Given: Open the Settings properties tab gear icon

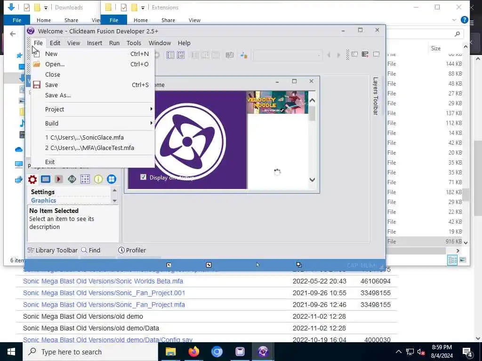Looking at the screenshot, I should pyautogui.click(x=32, y=179).
